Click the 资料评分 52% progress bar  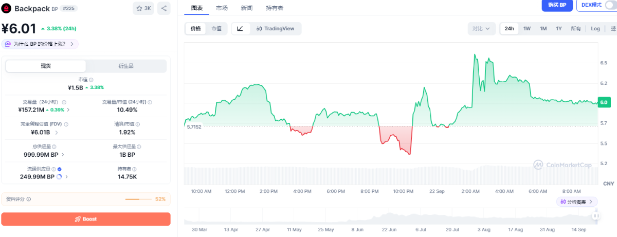click(139, 199)
